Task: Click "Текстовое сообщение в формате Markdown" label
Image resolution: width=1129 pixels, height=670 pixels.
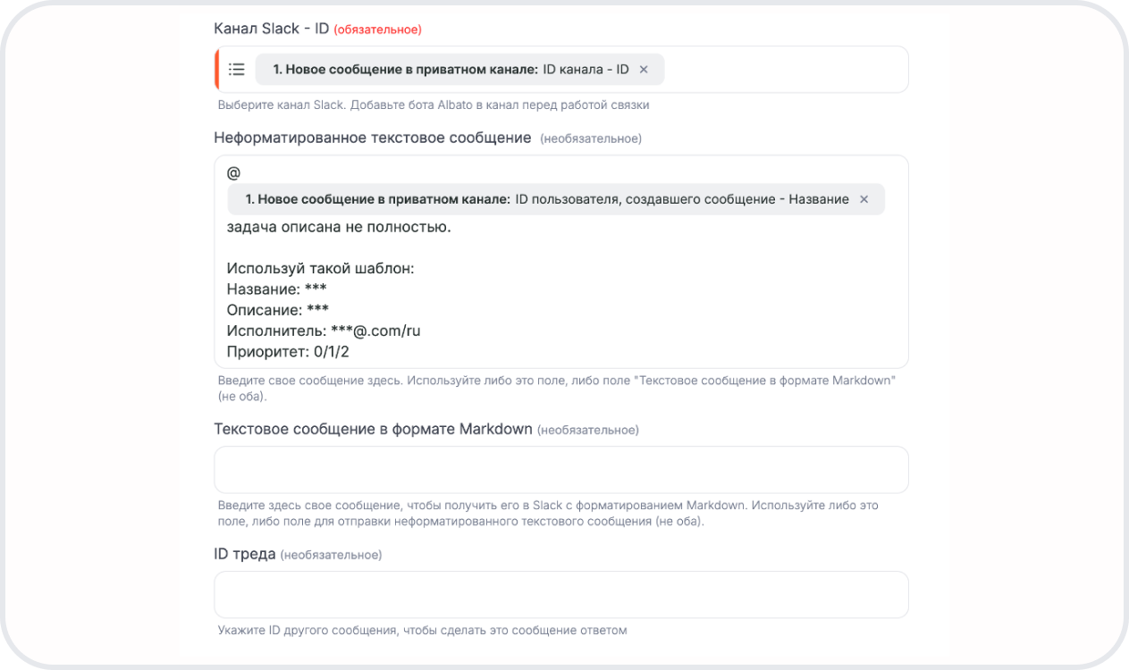Action: pyautogui.click(x=373, y=429)
